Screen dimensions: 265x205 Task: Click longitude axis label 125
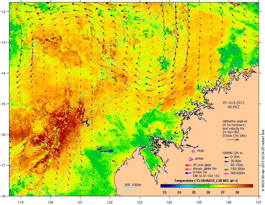[199, 202]
